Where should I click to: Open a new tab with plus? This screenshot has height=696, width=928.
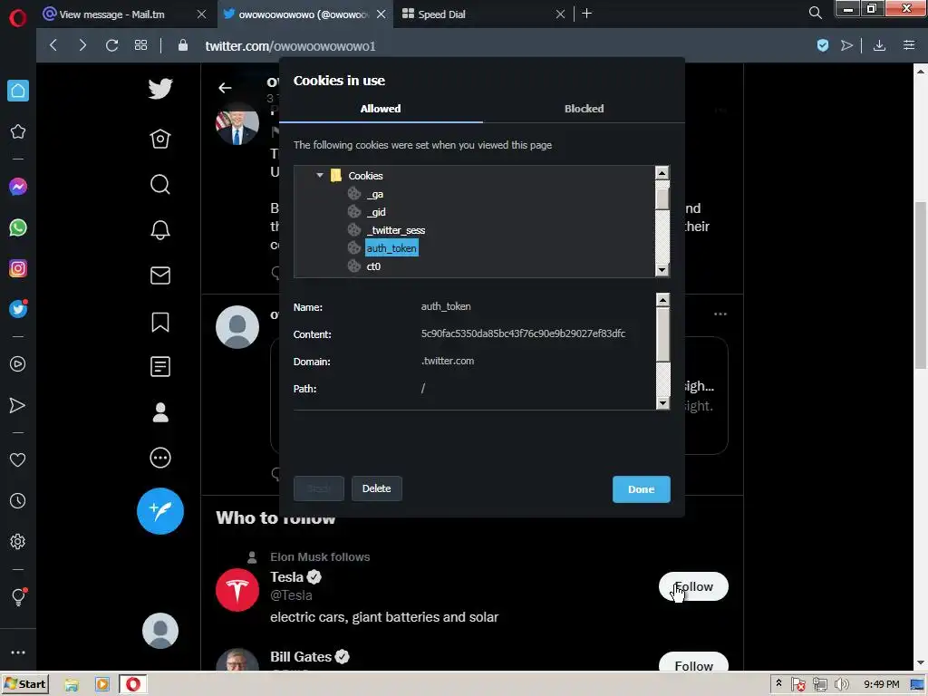[x=586, y=14]
